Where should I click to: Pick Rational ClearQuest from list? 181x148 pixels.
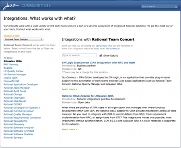coord(14,101)
